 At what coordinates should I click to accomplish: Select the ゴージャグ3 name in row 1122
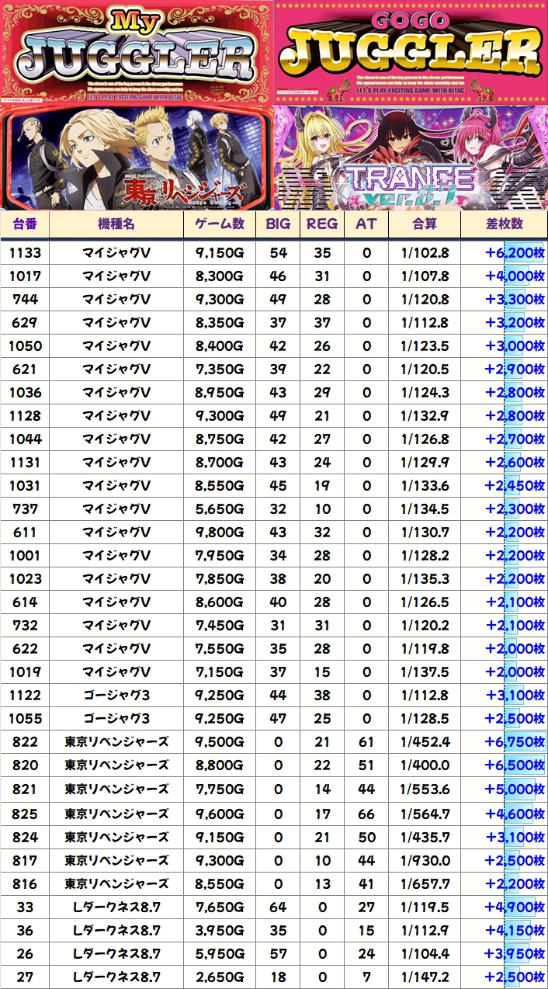(116, 696)
